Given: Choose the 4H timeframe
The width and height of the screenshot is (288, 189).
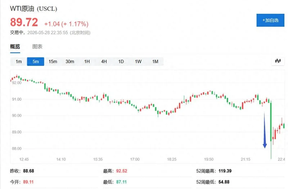Looking at the screenshot, I should click(x=104, y=62).
